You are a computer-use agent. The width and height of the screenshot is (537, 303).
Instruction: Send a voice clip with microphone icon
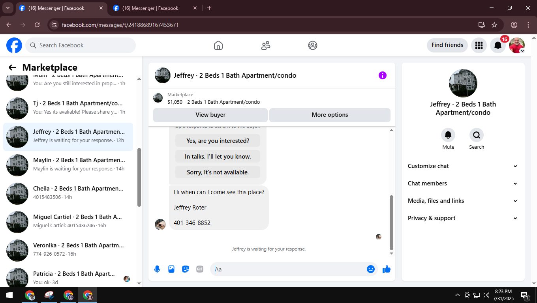[x=157, y=269]
